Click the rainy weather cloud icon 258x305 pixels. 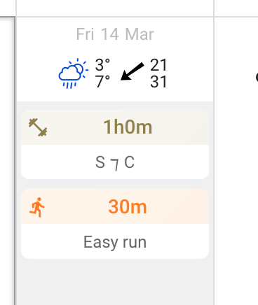[x=74, y=73]
